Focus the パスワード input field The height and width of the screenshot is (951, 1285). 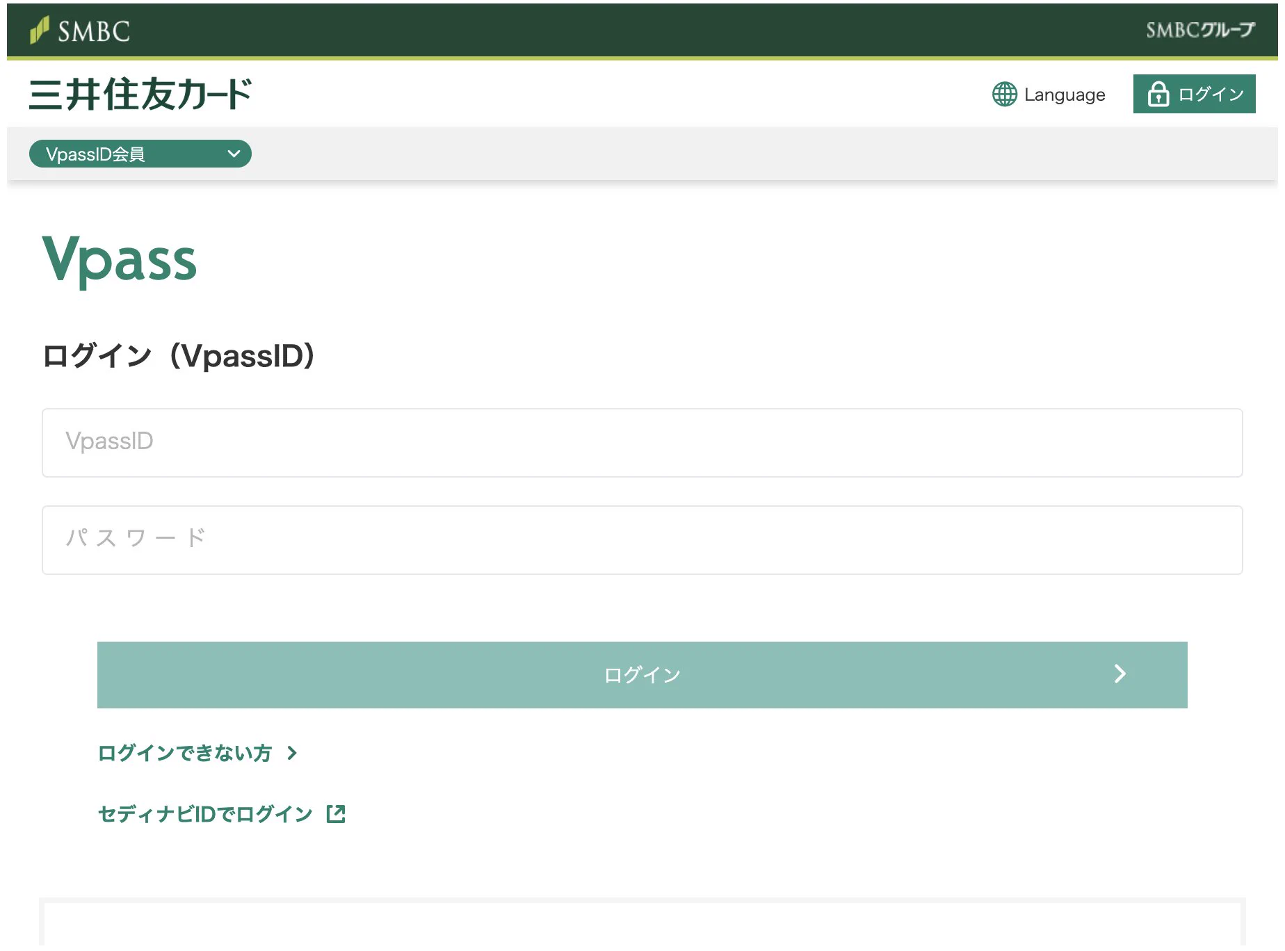pyautogui.click(x=642, y=540)
